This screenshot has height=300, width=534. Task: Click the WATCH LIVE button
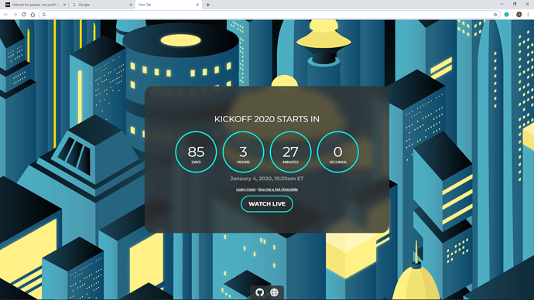[267, 204]
